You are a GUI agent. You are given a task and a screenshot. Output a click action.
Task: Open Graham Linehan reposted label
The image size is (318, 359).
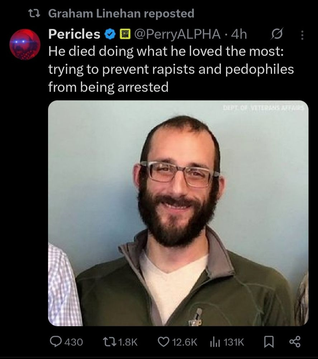click(x=121, y=14)
